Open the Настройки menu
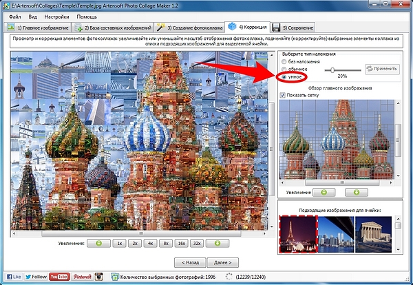This screenshot has height=285, width=413. point(56,17)
